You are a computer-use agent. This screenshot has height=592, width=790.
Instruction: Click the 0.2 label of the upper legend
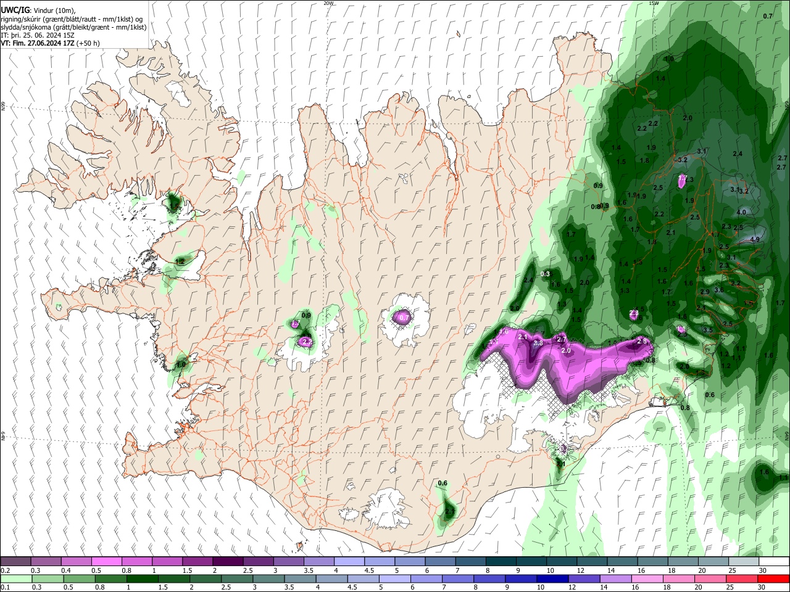pyautogui.click(x=6, y=570)
